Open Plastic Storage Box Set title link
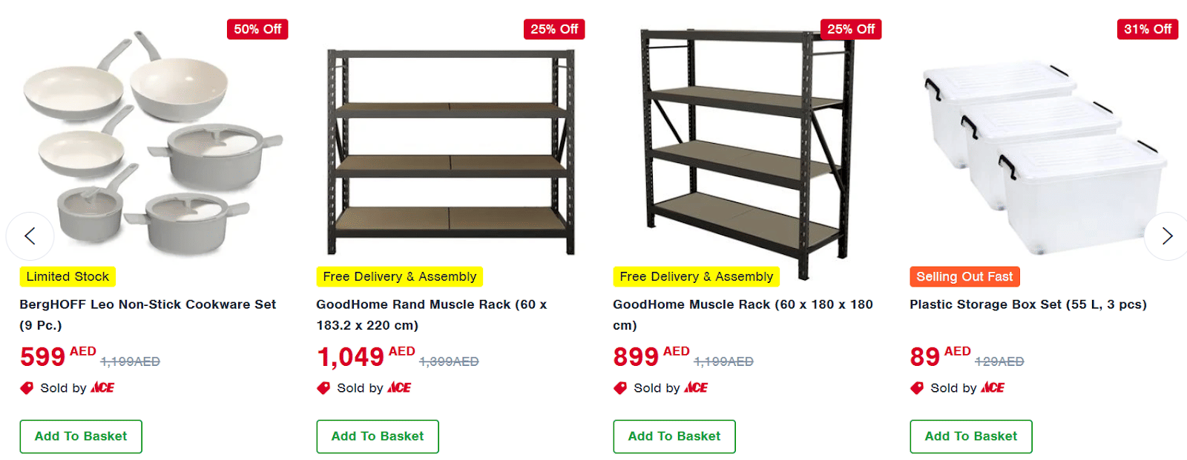1187x460 pixels. click(x=1027, y=304)
